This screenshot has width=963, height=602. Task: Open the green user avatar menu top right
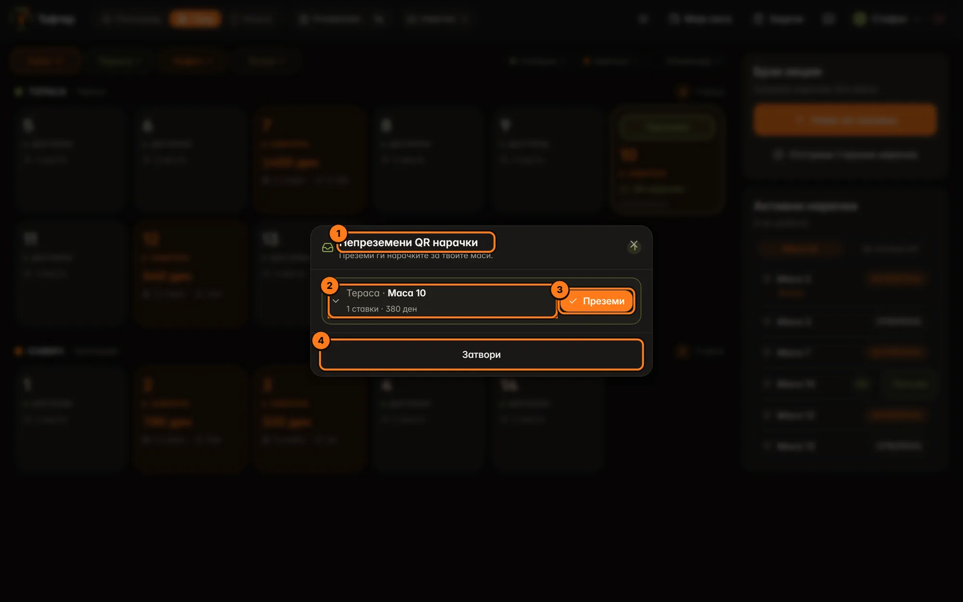[x=860, y=19]
